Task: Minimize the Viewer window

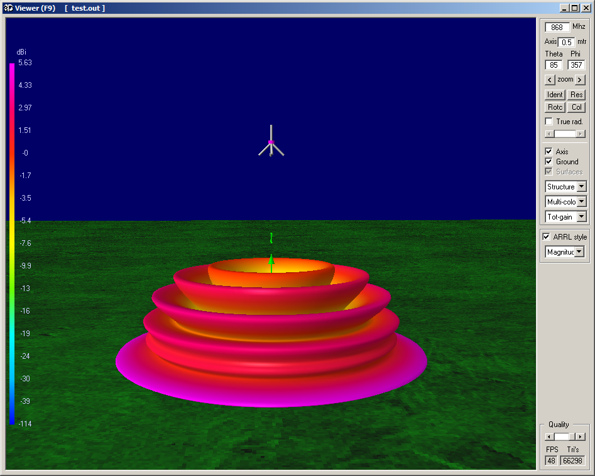Action: tap(565, 8)
